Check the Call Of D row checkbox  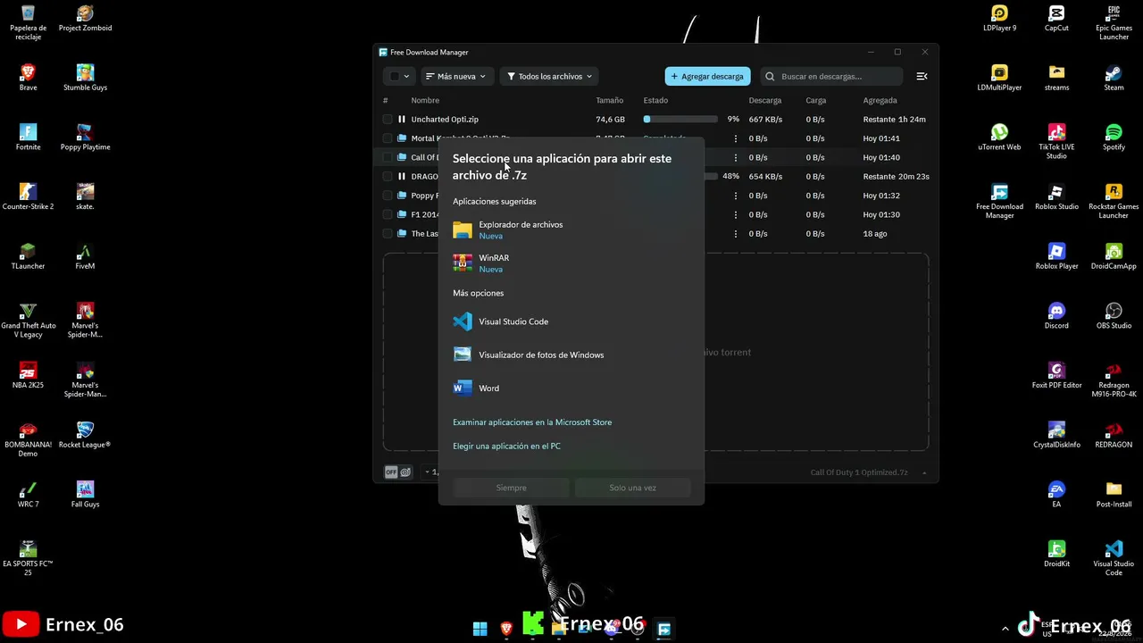[x=388, y=157]
